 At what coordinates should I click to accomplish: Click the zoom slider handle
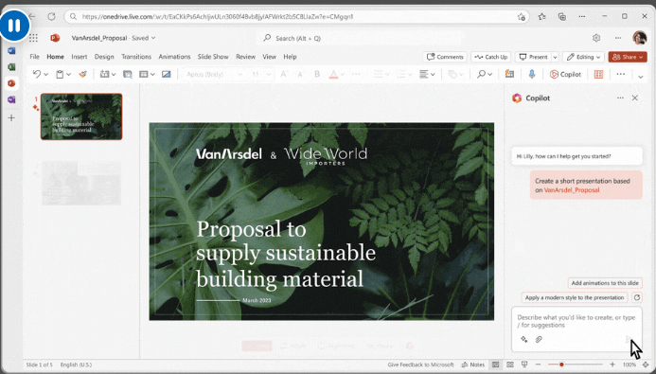coord(561,365)
